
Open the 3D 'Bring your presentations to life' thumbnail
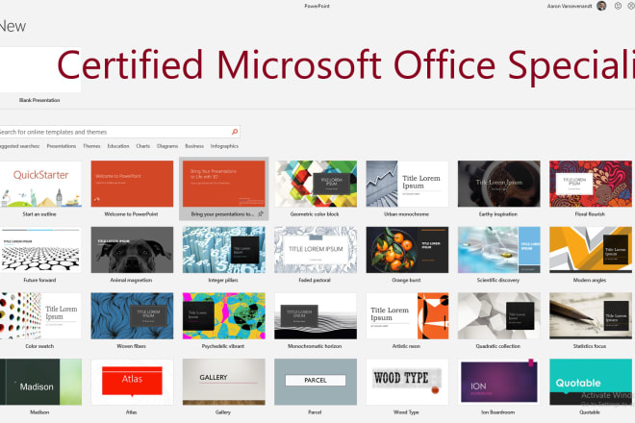[x=224, y=184]
